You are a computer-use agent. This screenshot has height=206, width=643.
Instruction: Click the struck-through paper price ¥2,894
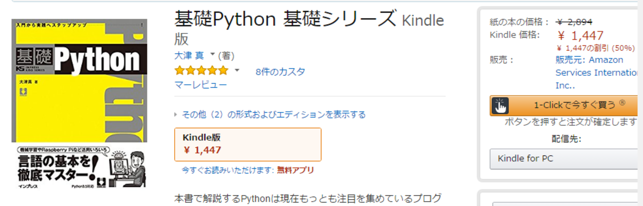coord(574,22)
